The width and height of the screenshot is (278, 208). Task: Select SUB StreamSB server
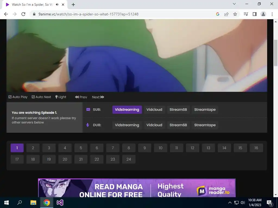tap(178, 110)
